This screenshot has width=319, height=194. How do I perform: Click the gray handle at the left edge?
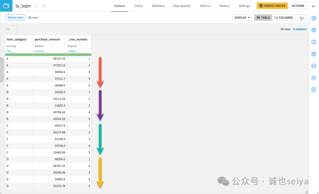coord(2,69)
